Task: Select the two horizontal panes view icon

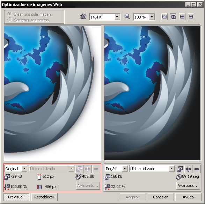Action: pyautogui.click(x=182, y=17)
